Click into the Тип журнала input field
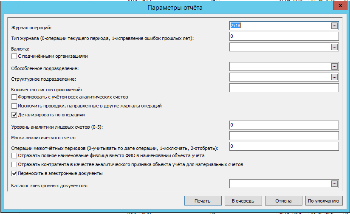Image resolution: width=350 pixels, height=214 pixels. pos(283,37)
